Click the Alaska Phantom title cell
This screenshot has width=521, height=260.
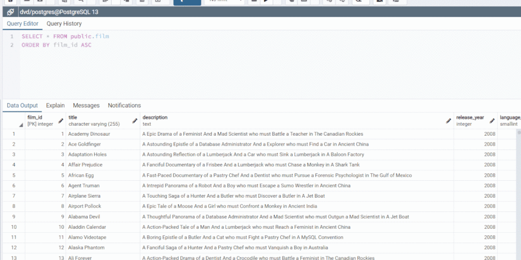click(x=103, y=248)
